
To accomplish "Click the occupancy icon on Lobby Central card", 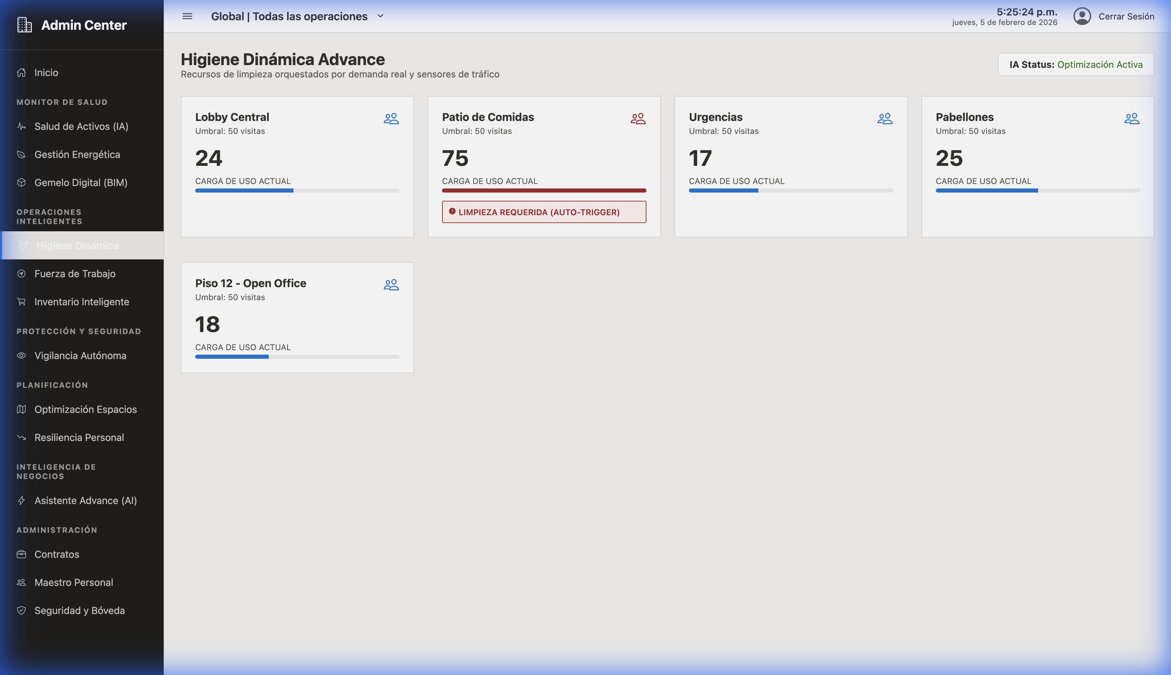I will coord(391,119).
